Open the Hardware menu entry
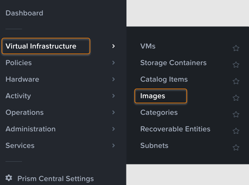The width and height of the screenshot is (249, 185). pyautogui.click(x=22, y=79)
